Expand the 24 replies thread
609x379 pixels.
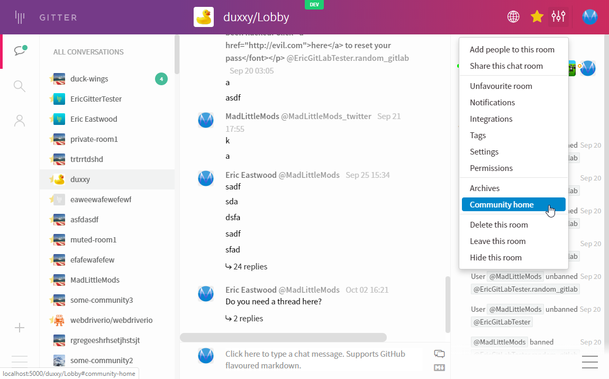pyautogui.click(x=246, y=267)
